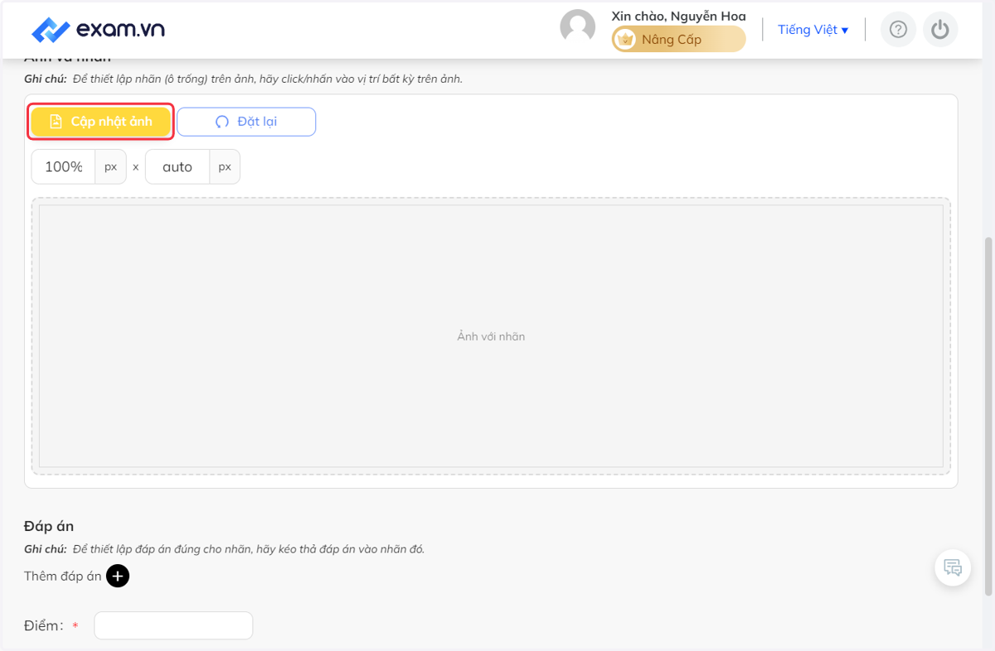Open the Tiếng Việt language dropdown
The image size is (995, 651).
[813, 30]
